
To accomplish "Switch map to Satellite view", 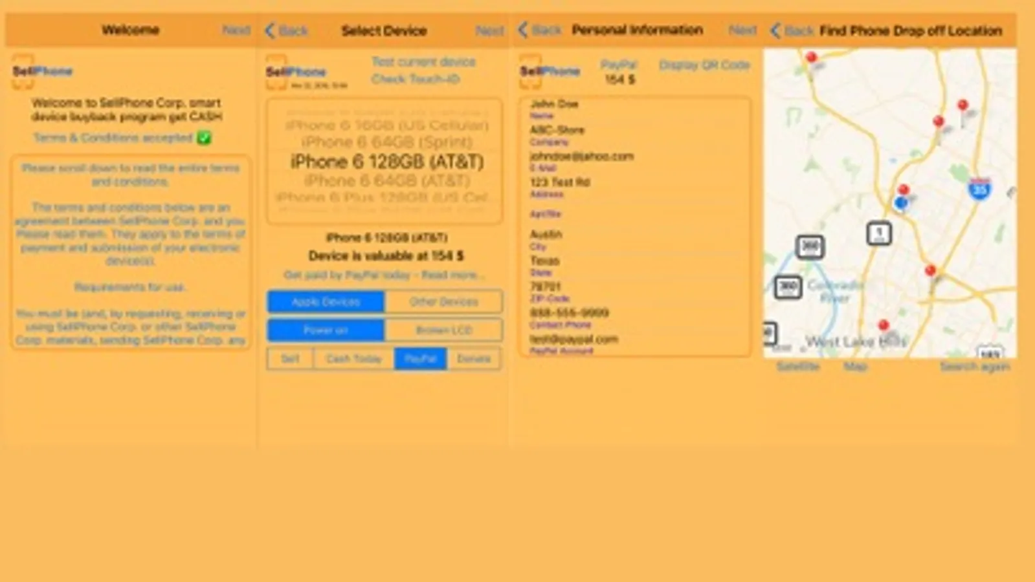I will coord(797,367).
